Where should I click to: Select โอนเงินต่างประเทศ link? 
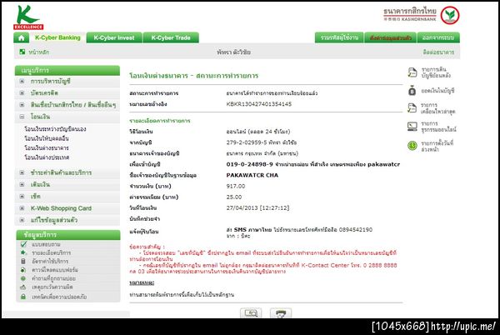tap(47, 157)
